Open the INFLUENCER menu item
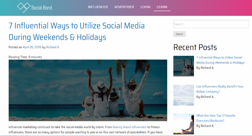Screen dimensions: 252x136 [98, 7]
